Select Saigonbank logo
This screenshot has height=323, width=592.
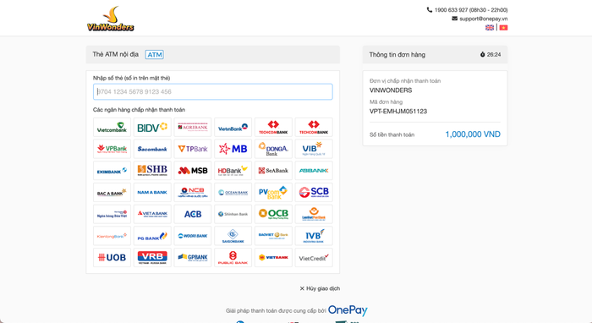point(233,236)
